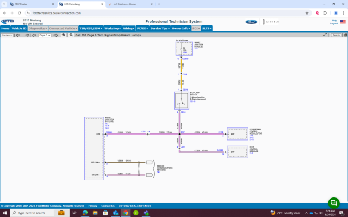348x217 pixels.
Task: Open the weather widget showing 79°F
Action: tap(285, 213)
